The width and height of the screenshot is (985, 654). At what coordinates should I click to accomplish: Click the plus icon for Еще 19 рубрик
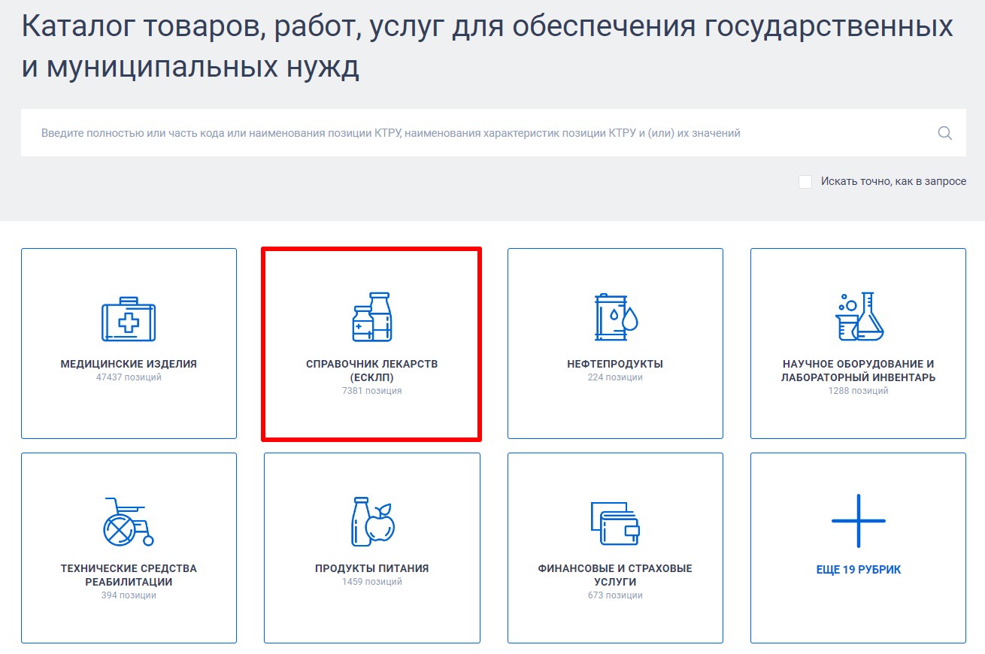tap(858, 520)
